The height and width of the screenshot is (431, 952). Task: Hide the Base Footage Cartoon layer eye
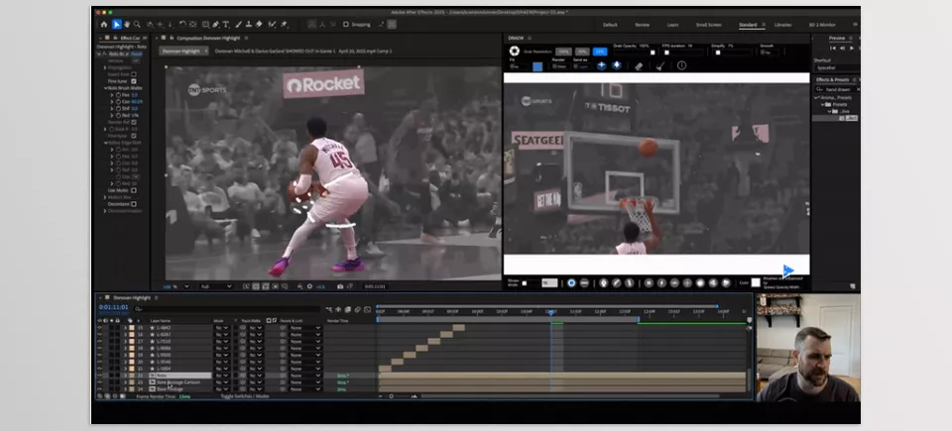[99, 382]
